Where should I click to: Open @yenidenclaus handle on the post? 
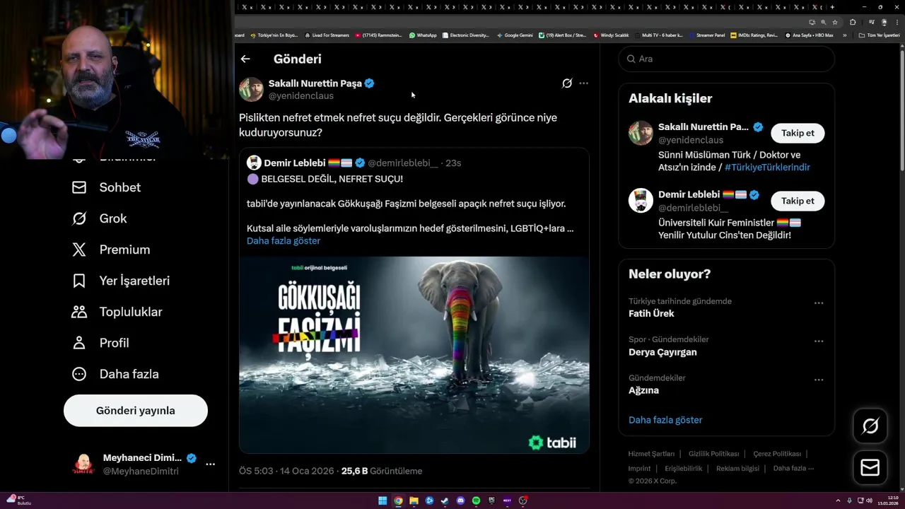[301, 96]
